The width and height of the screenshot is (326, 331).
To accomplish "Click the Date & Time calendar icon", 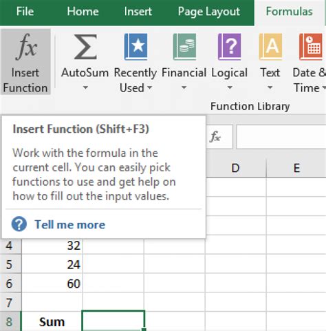I will [x=311, y=47].
